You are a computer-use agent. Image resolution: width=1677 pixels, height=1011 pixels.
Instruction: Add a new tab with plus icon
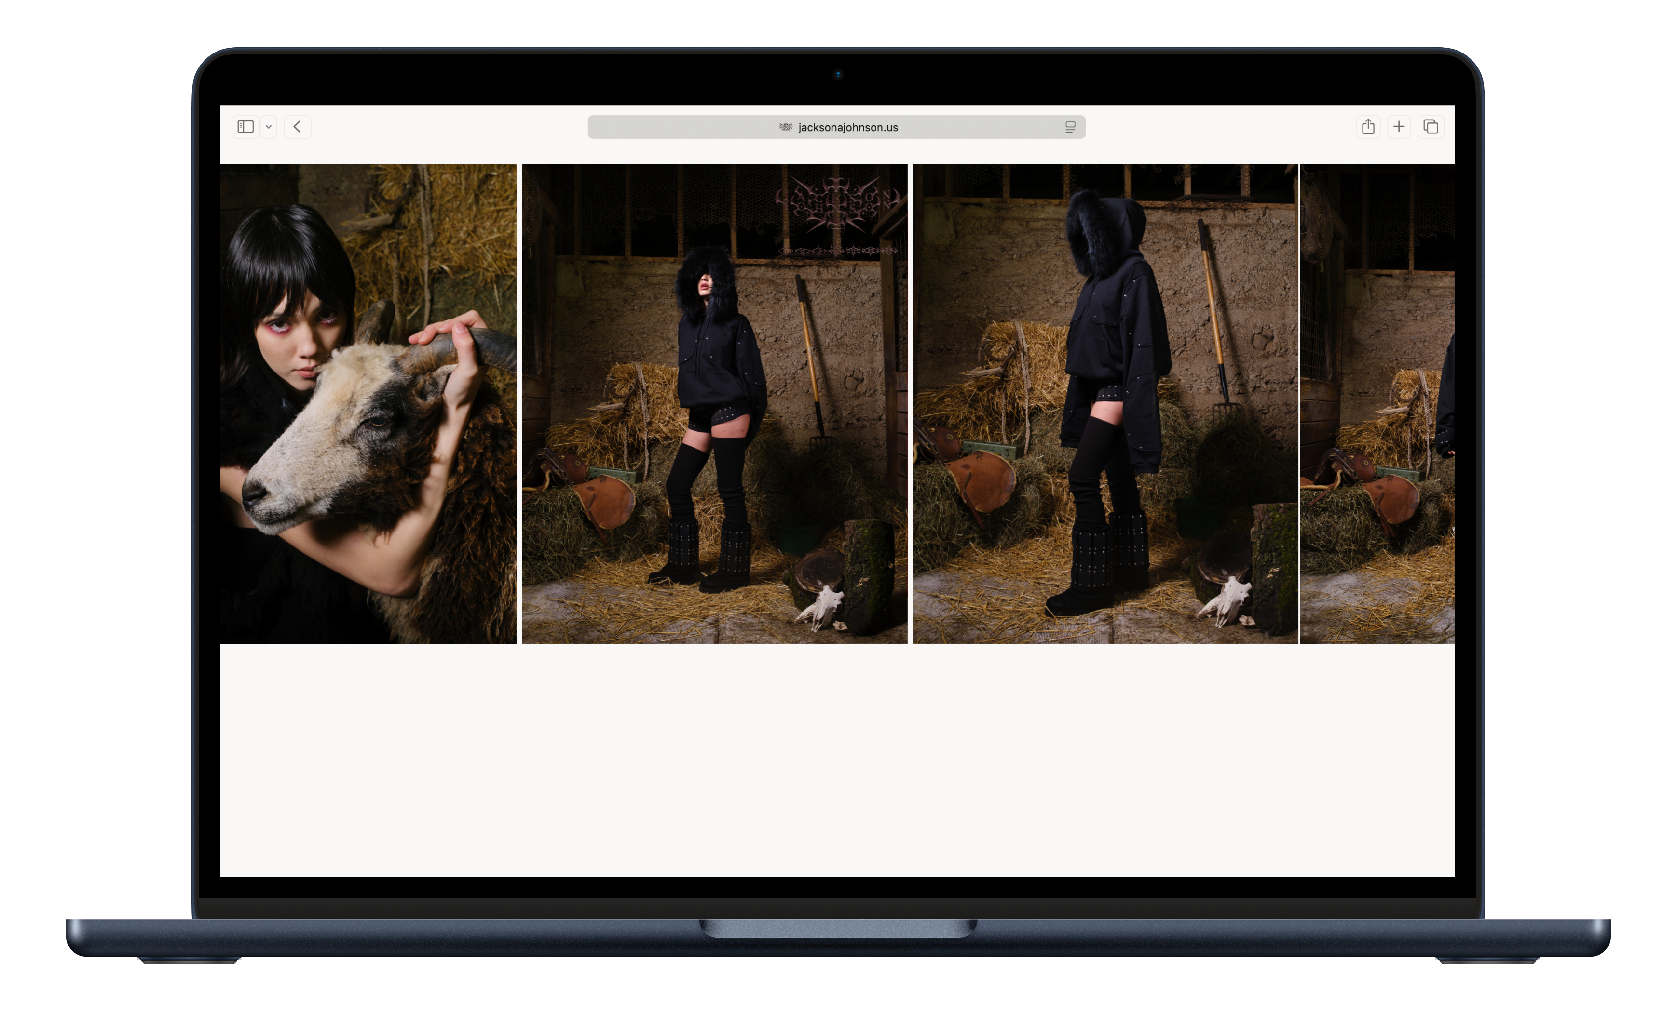pos(1399,126)
